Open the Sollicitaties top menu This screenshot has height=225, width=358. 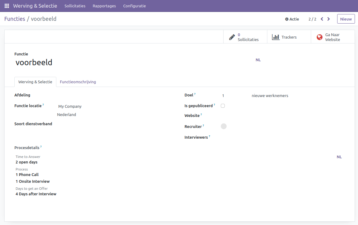(x=75, y=6)
